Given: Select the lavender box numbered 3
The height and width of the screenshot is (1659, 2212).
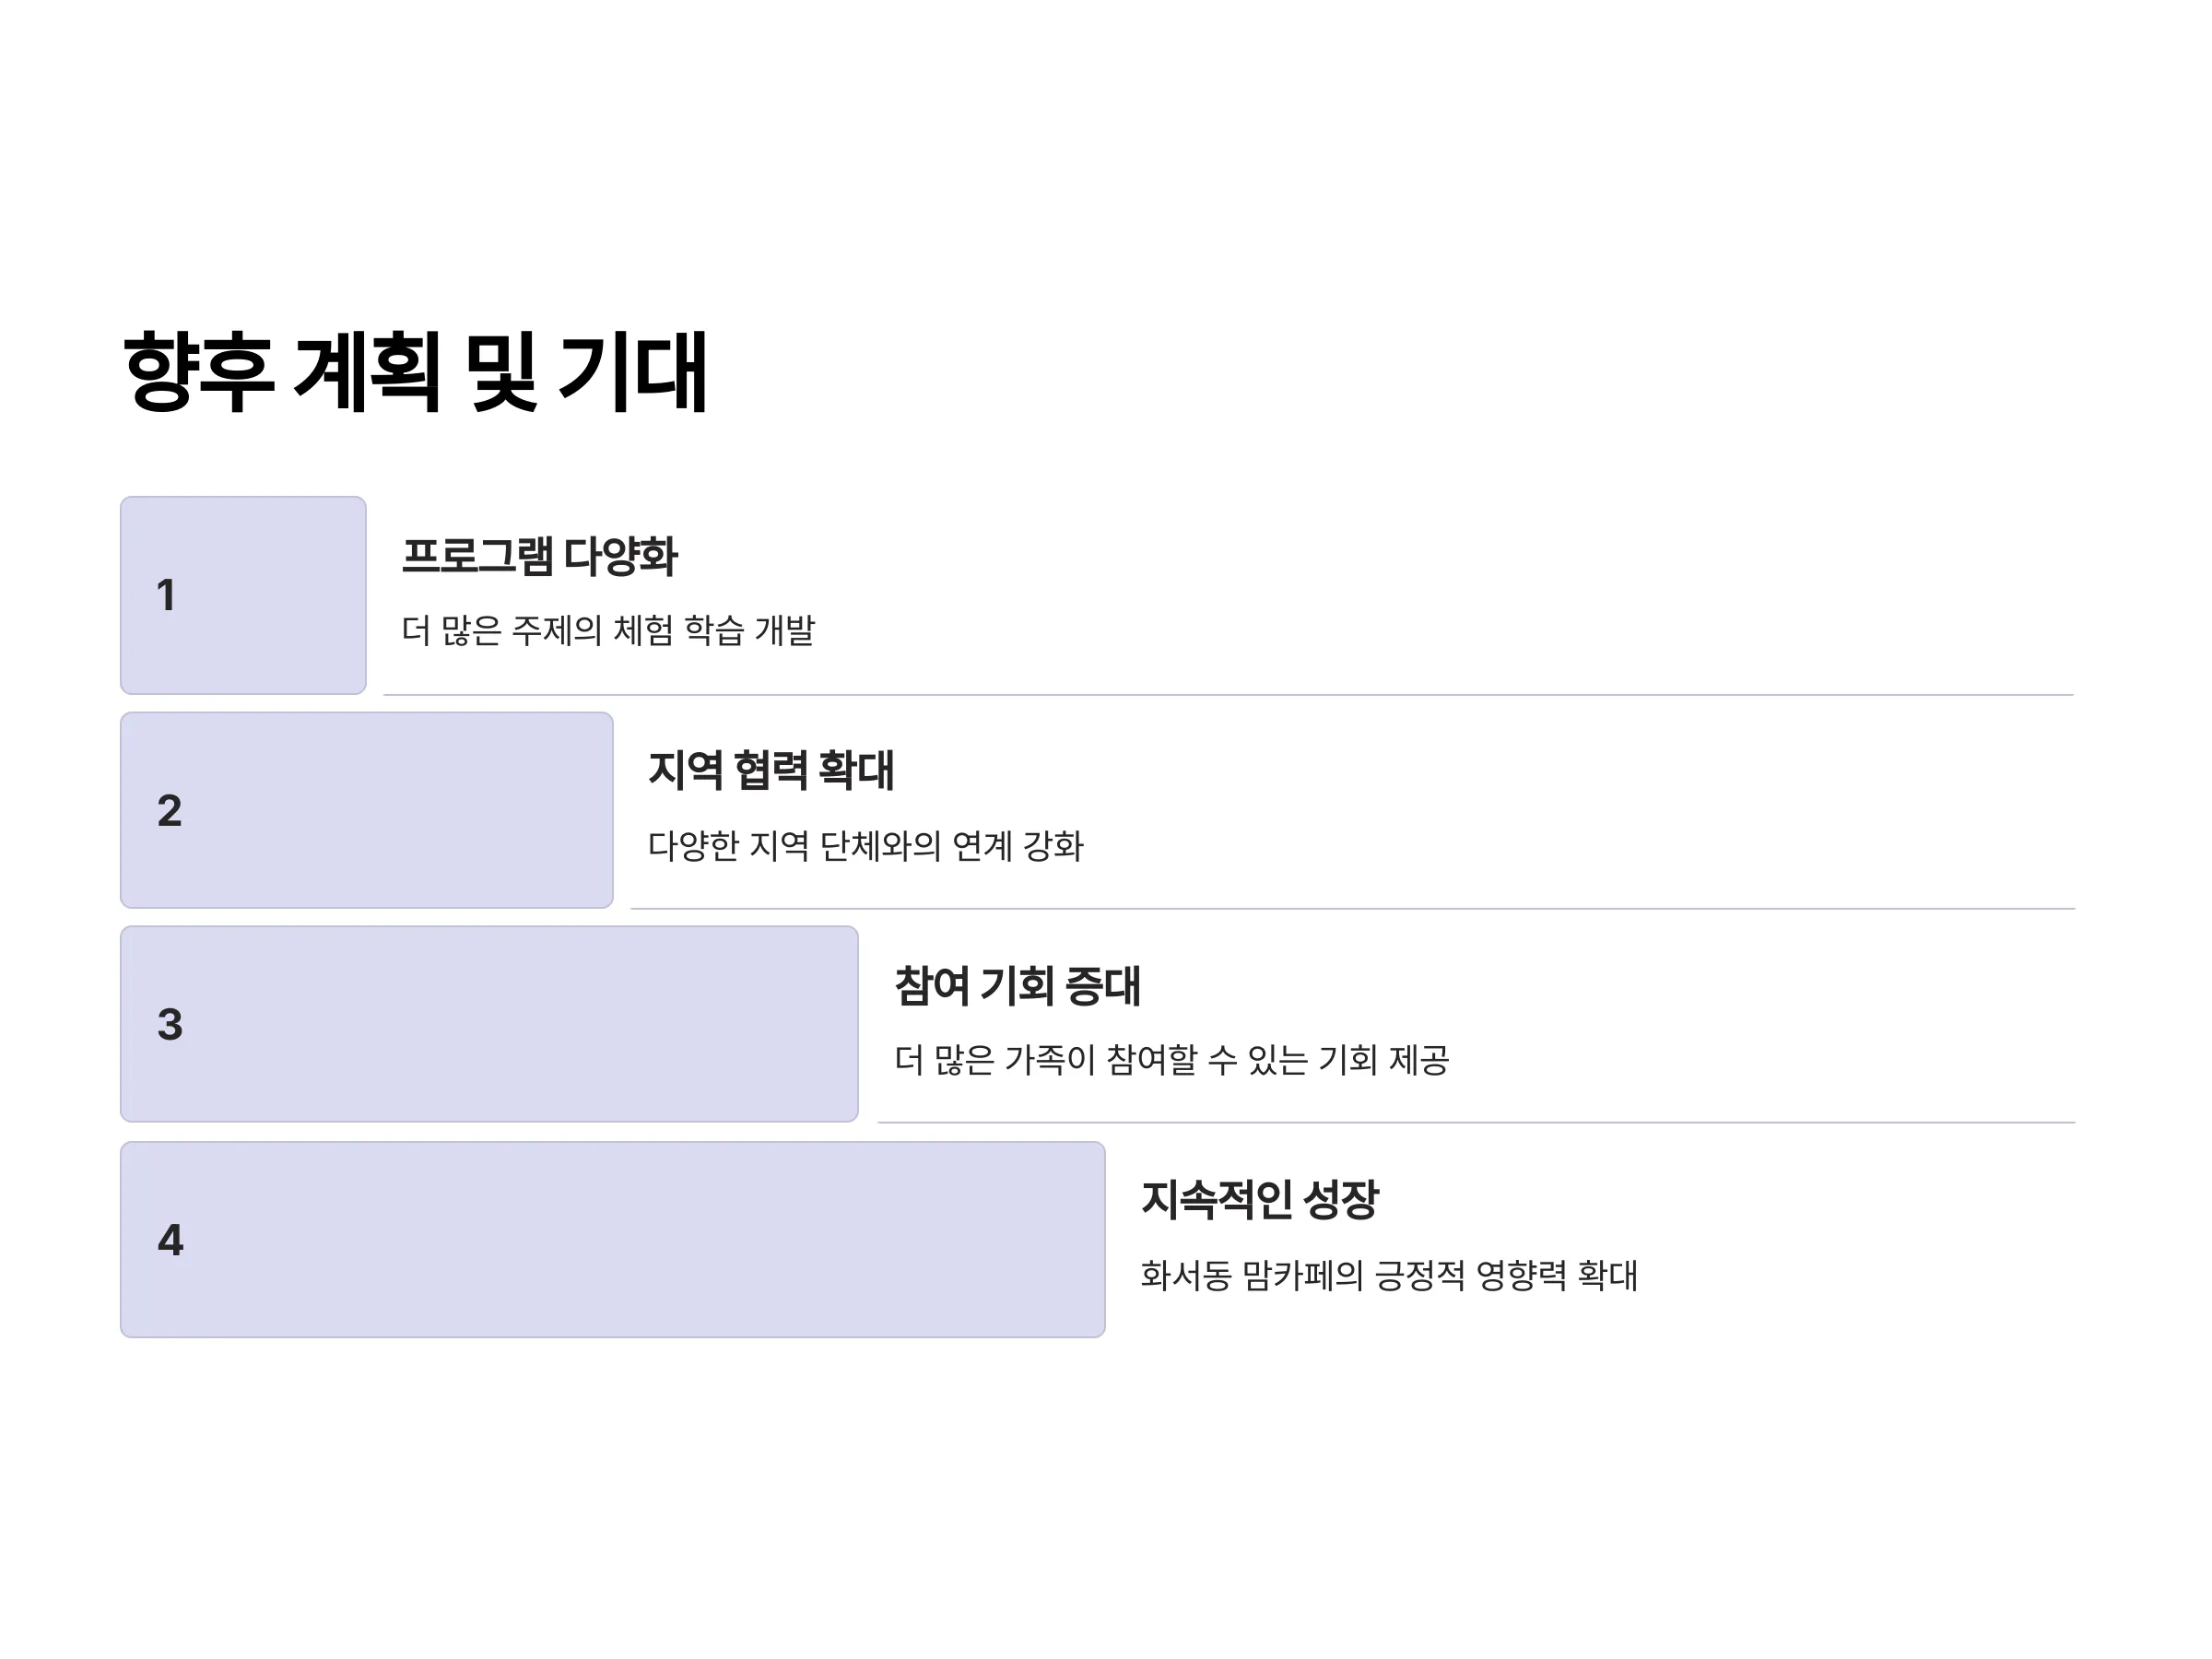Looking at the screenshot, I should (489, 1024).
